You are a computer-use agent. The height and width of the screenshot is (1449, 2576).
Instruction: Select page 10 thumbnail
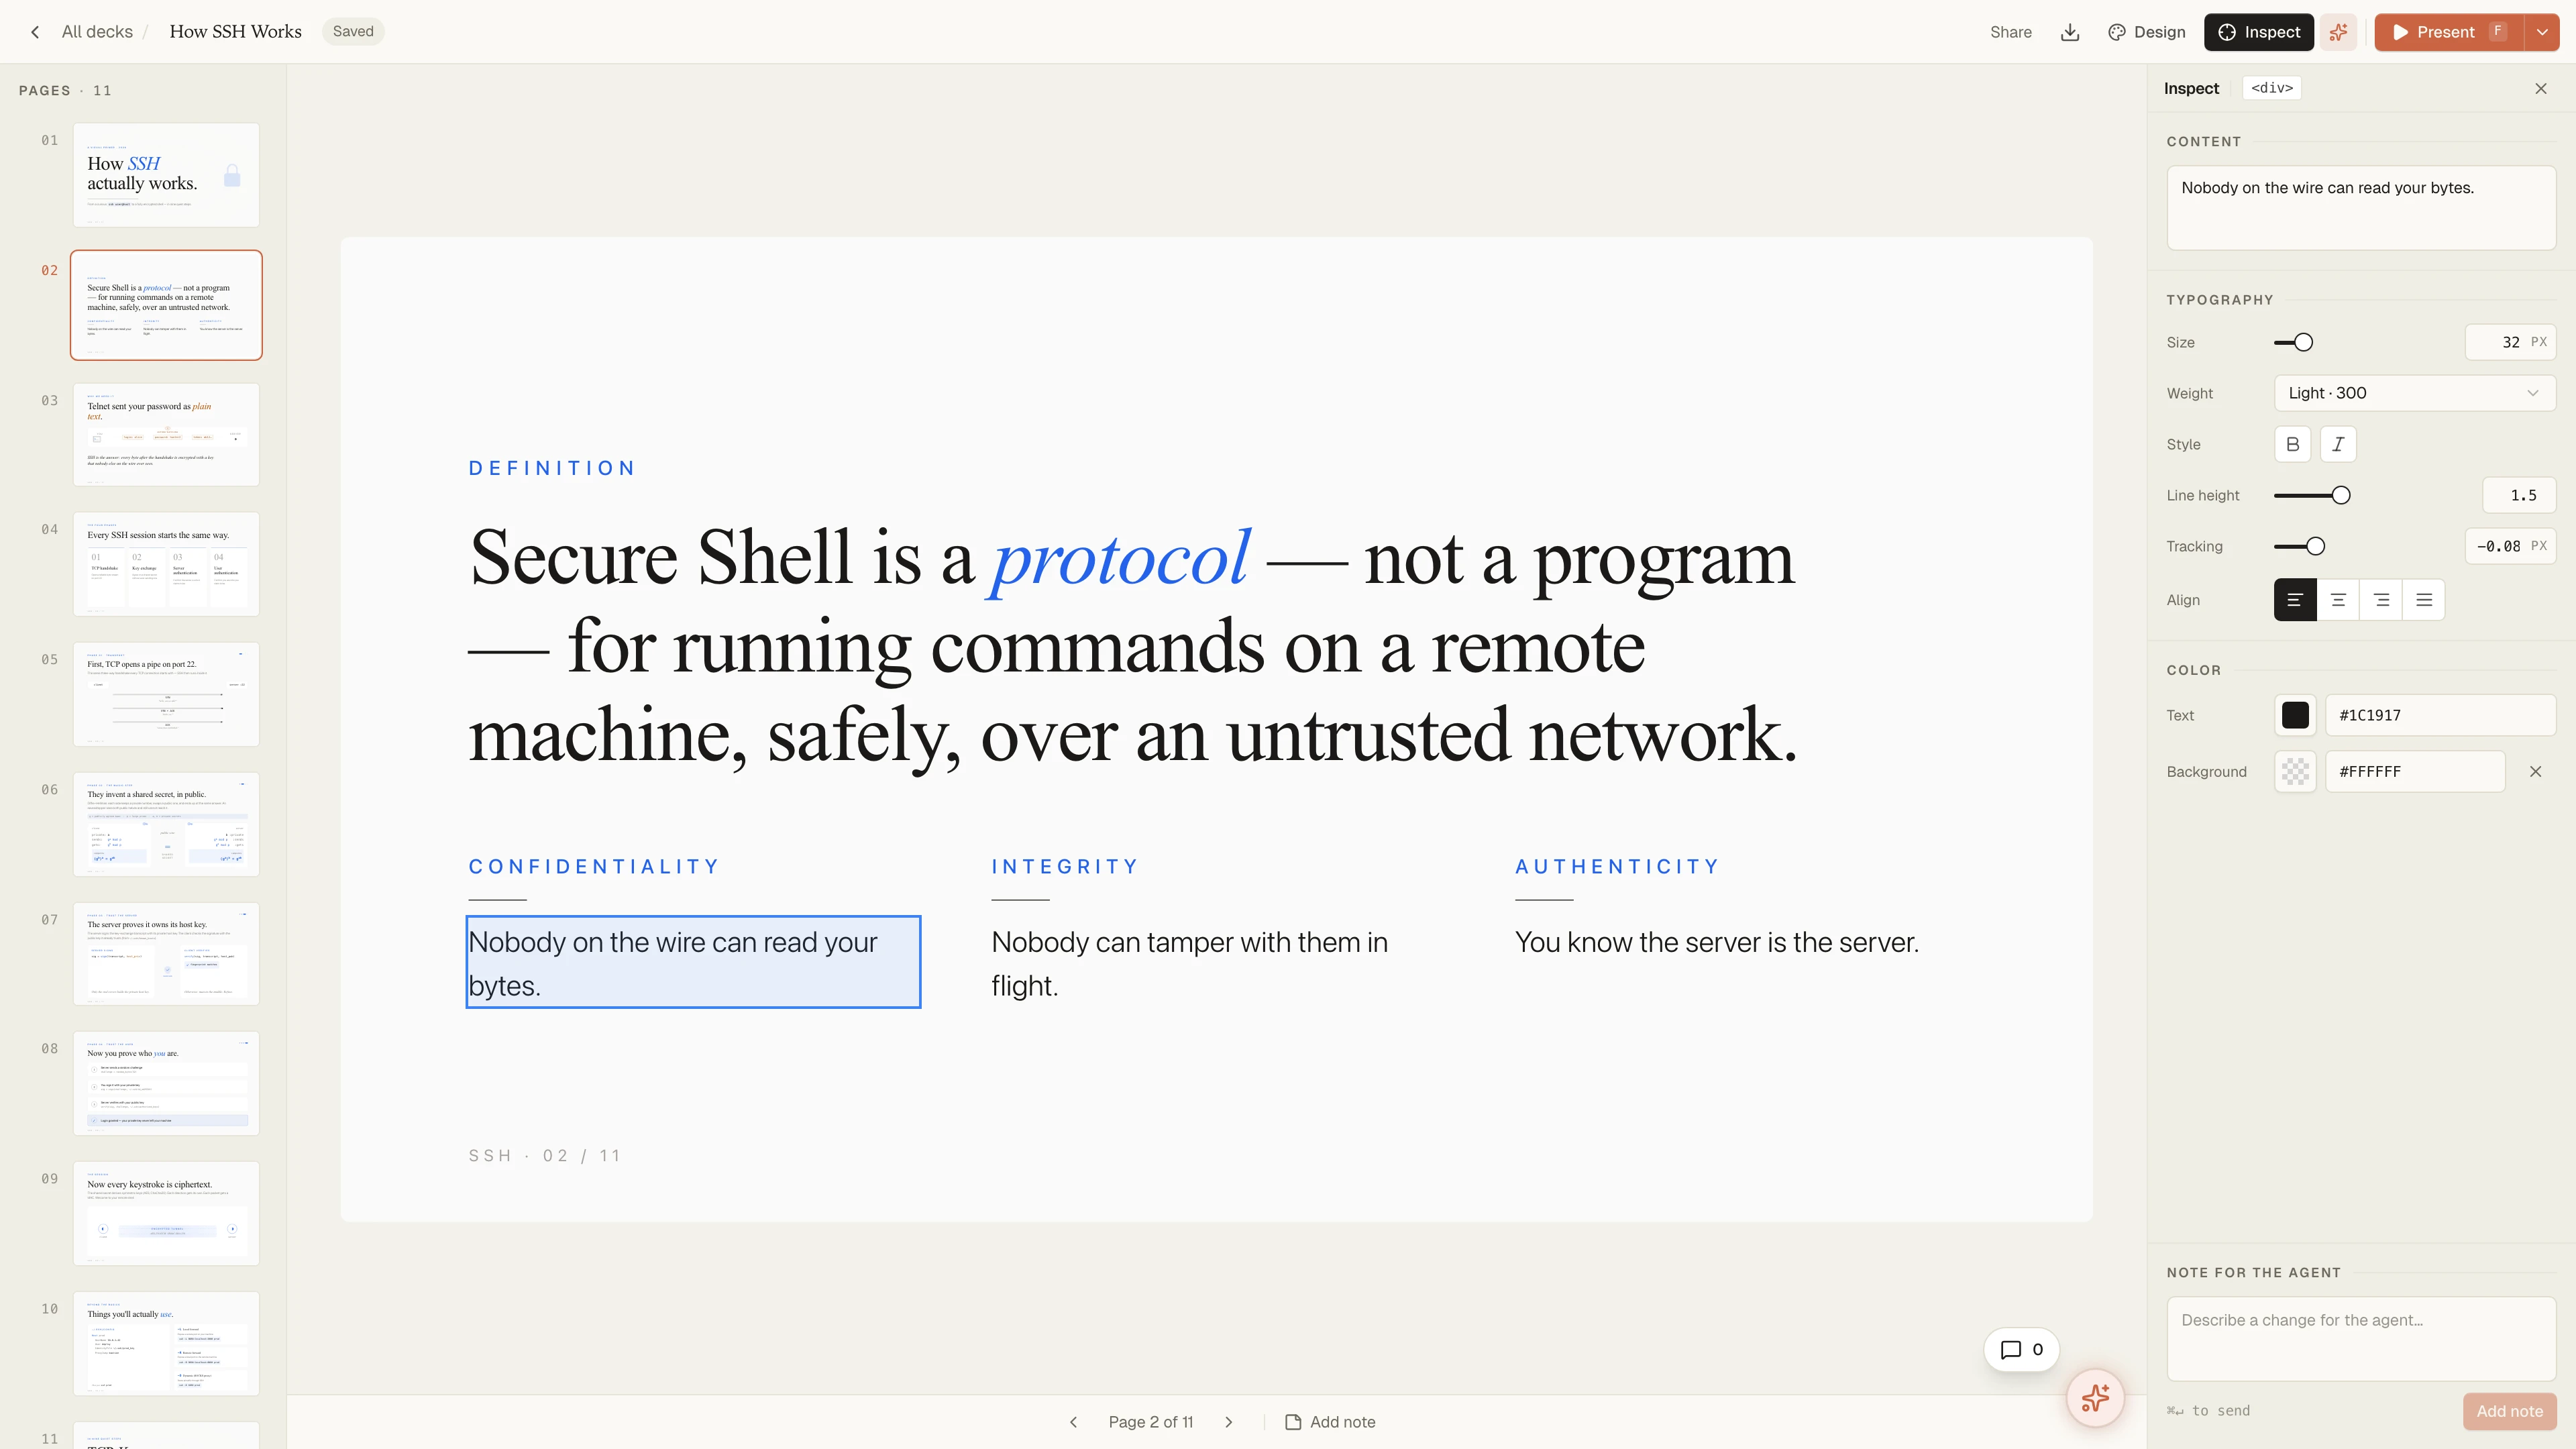(166, 1343)
